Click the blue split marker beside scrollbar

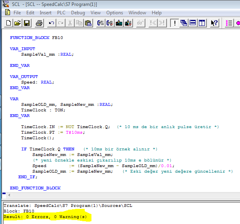point(4,193)
